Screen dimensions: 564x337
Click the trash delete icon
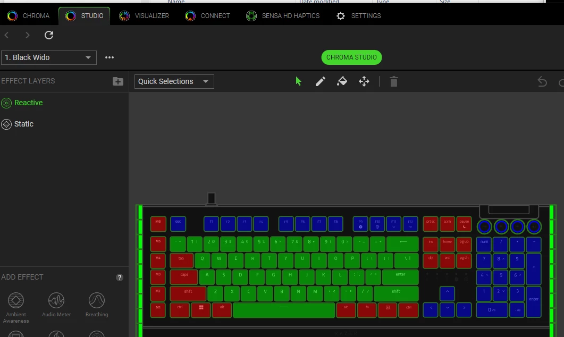[394, 82]
